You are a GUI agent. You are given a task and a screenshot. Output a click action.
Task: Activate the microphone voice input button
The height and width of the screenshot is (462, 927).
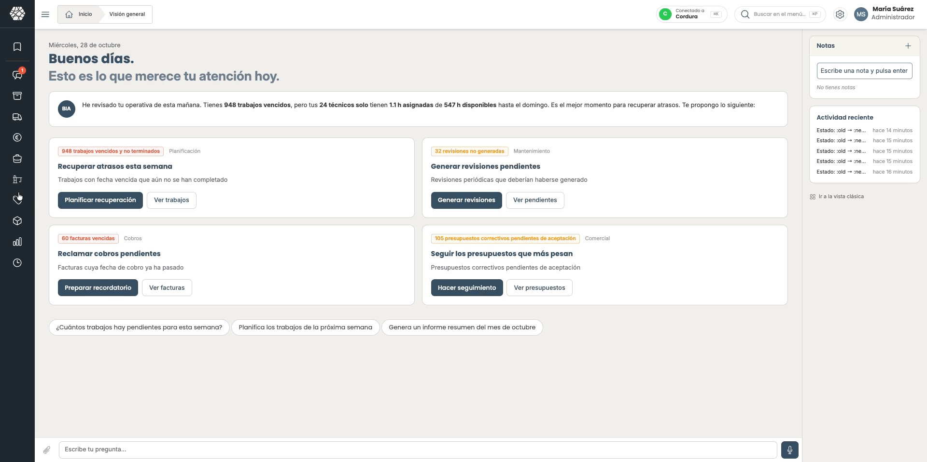point(790,450)
